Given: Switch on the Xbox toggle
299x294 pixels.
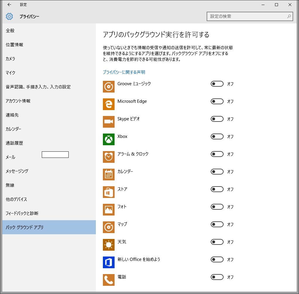Looking at the screenshot, I should (217, 136).
